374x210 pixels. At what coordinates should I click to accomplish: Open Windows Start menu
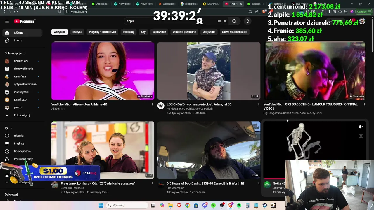(101, 205)
